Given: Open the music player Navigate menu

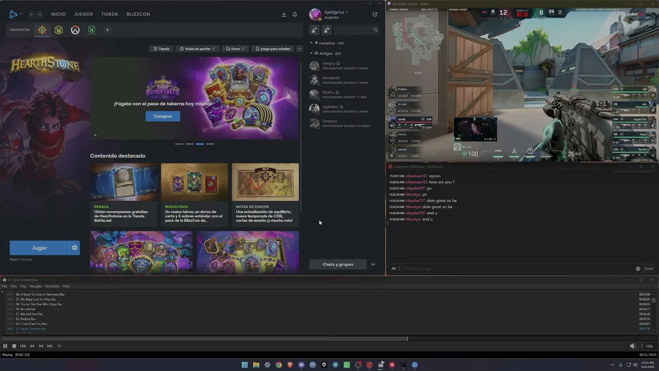Looking at the screenshot, I should tap(36, 286).
